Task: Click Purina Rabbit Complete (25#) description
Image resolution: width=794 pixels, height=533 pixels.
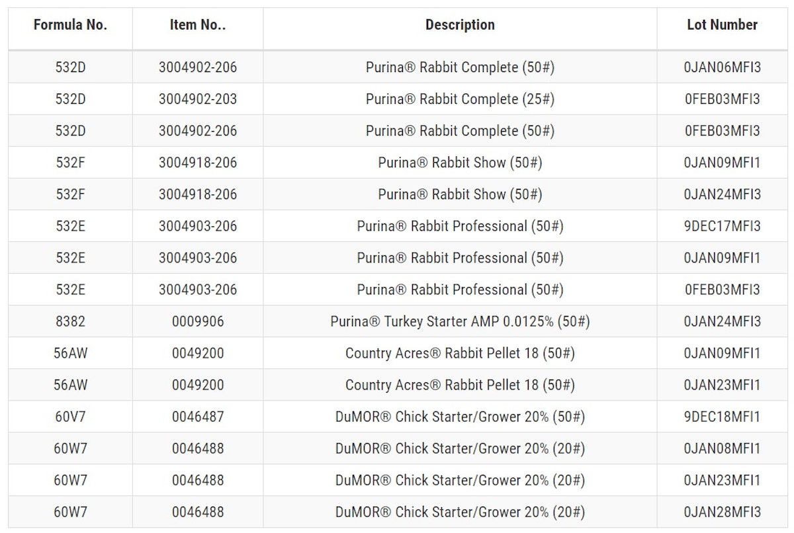Action: [x=460, y=99]
